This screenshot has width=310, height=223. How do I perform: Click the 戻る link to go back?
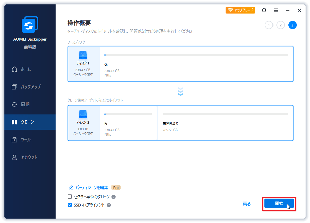246,204
